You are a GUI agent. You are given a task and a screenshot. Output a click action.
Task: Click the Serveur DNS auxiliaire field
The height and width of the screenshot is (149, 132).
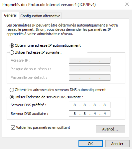tap(89, 114)
